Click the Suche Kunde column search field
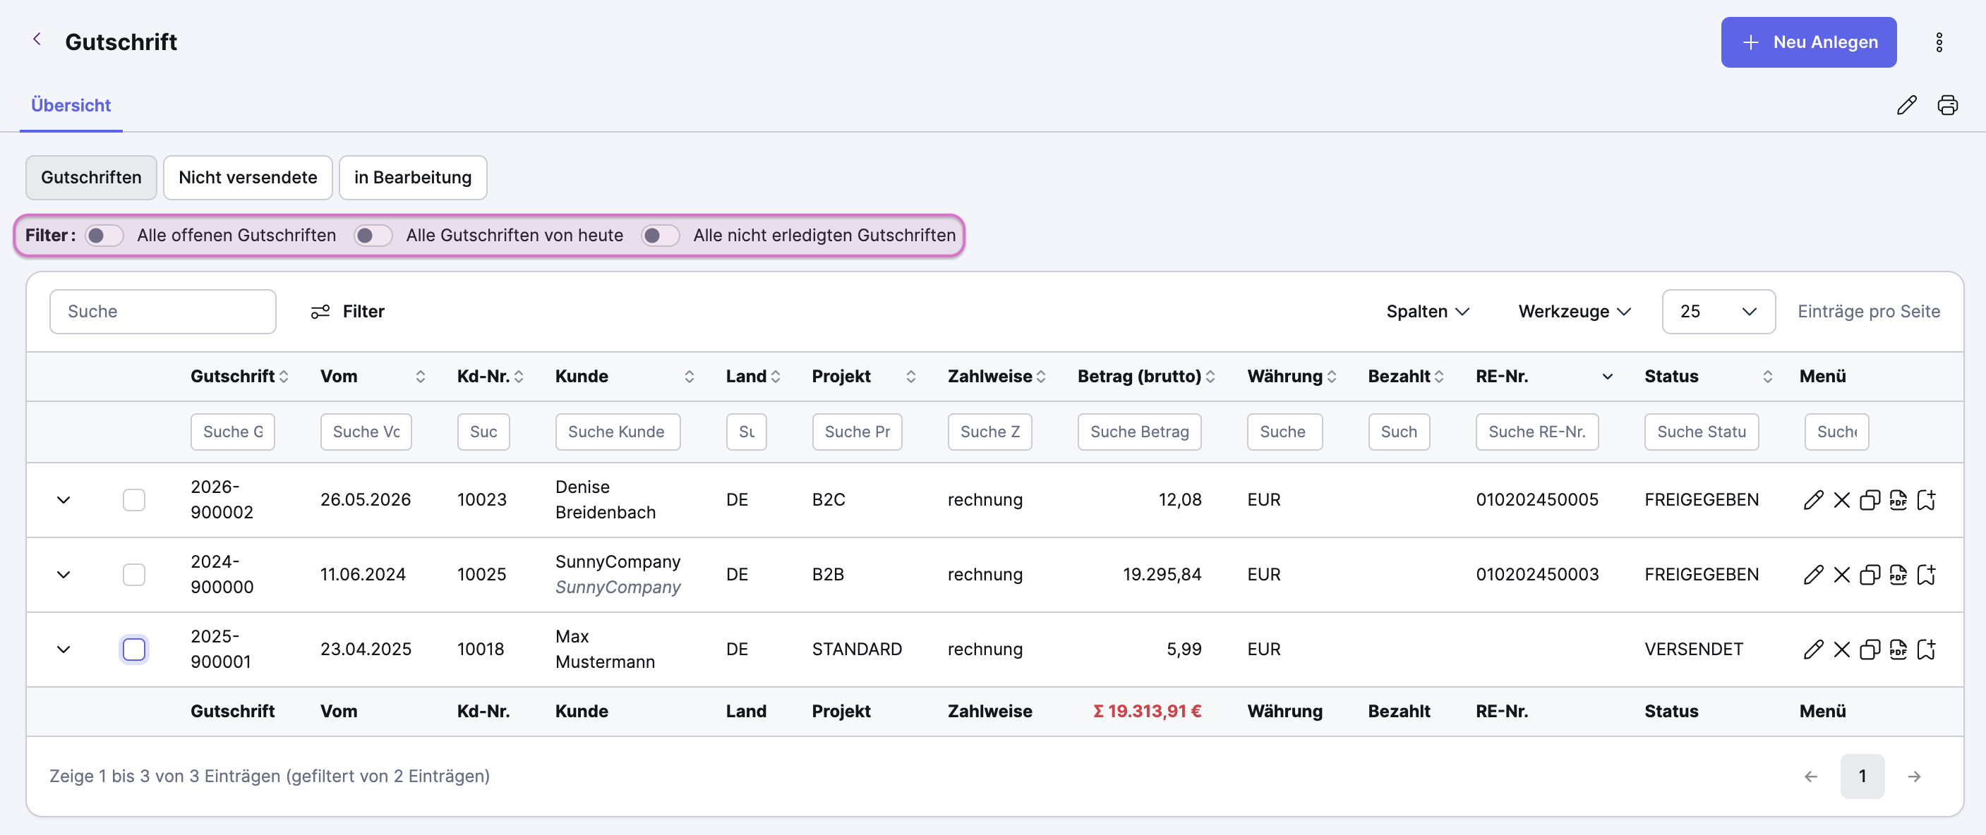The height and width of the screenshot is (835, 1986). tap(618, 432)
